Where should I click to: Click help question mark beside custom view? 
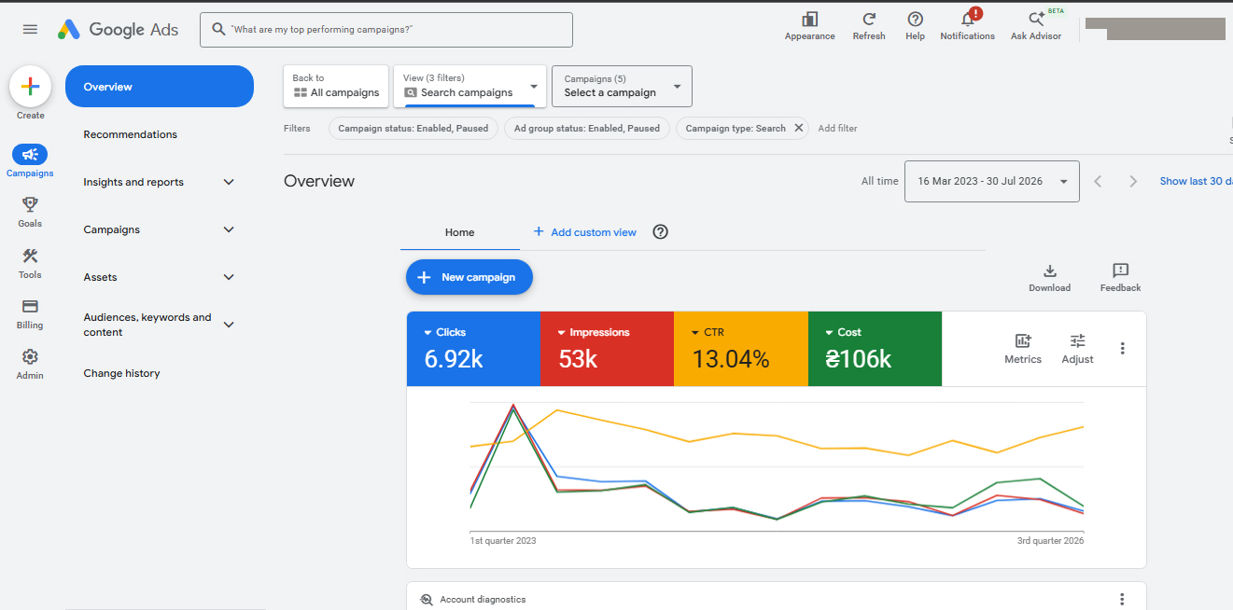(661, 232)
